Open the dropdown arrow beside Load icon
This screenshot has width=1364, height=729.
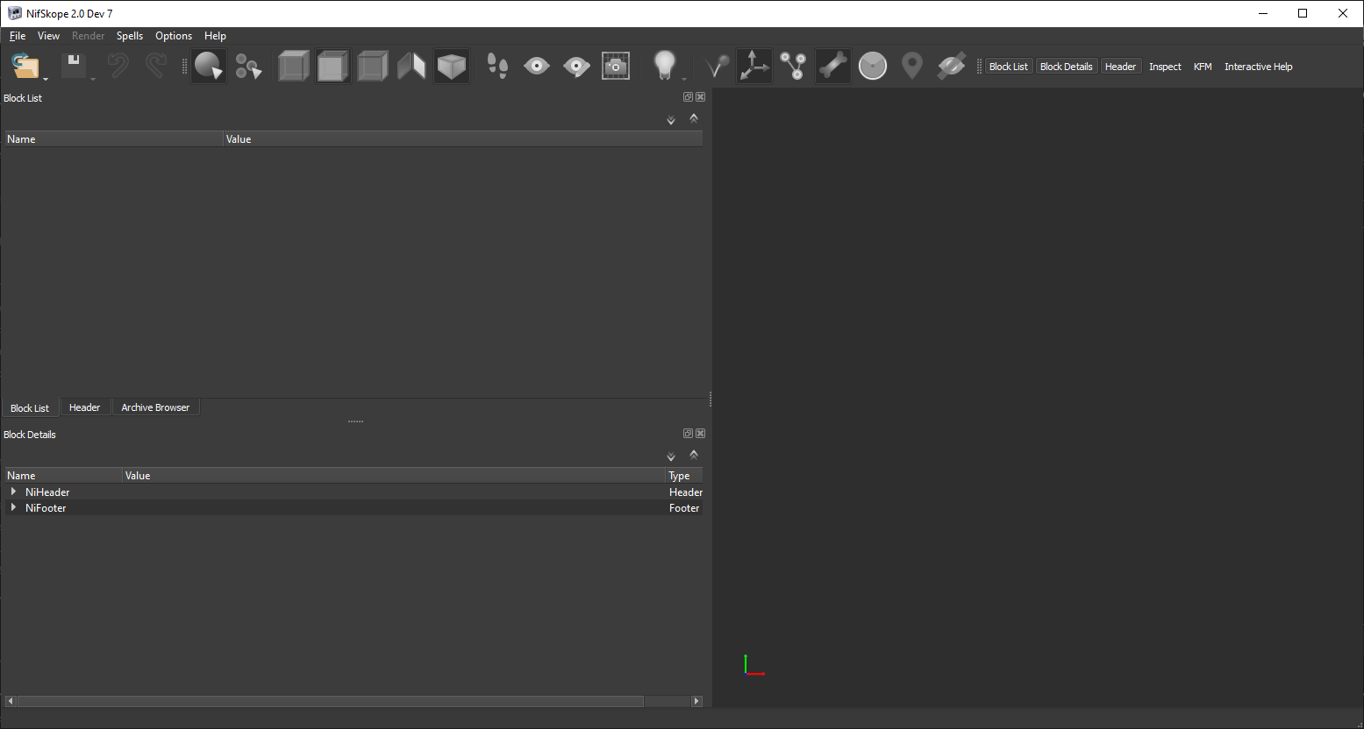pyautogui.click(x=46, y=80)
